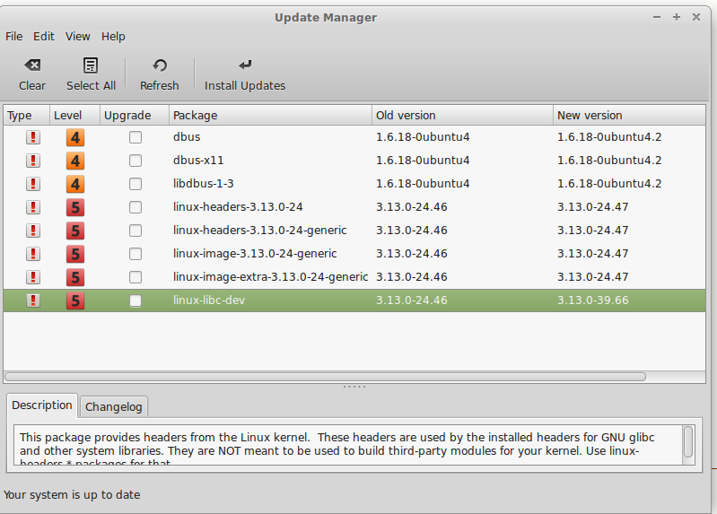Click the level 5 badge for linux-headers-3.13.0-24
The width and height of the screenshot is (717, 514).
(x=75, y=207)
